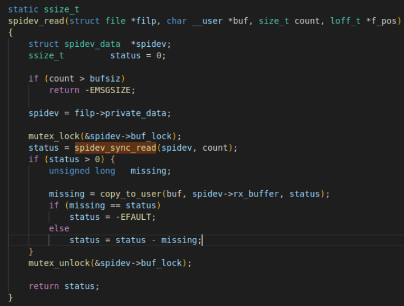Image resolution: width=404 pixels, height=306 pixels.
Task: Click the __user annotation in parameters
Action: [207, 21]
